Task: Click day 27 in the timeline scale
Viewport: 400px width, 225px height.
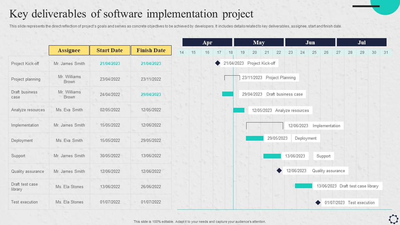Action: pyautogui.click(x=338, y=52)
